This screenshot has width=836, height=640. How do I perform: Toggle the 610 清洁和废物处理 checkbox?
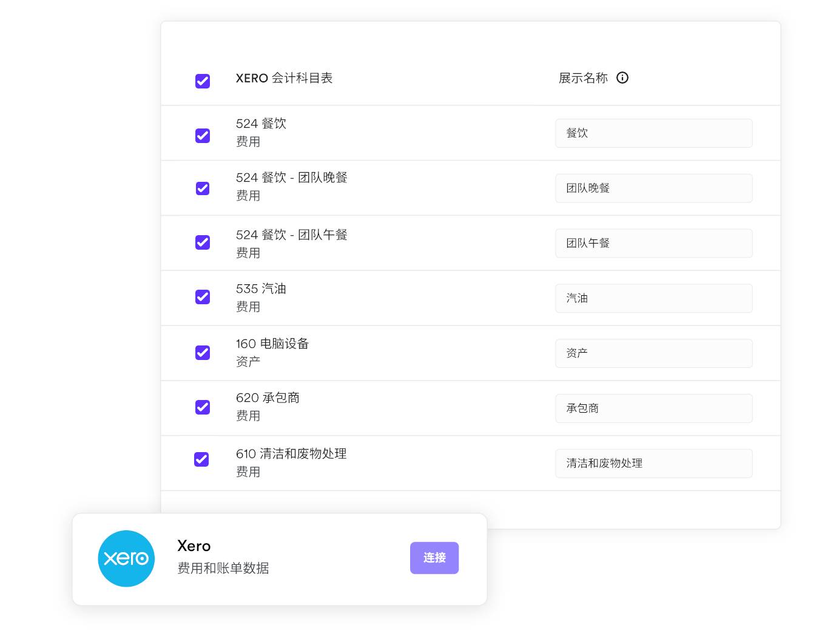point(201,459)
